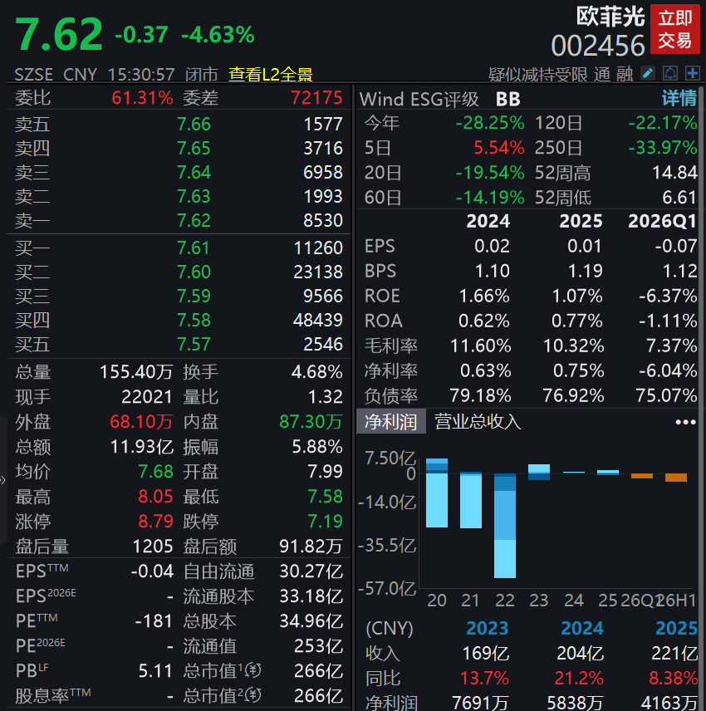
Task: Click 卖三 ask price 7.64
Action: (x=194, y=172)
